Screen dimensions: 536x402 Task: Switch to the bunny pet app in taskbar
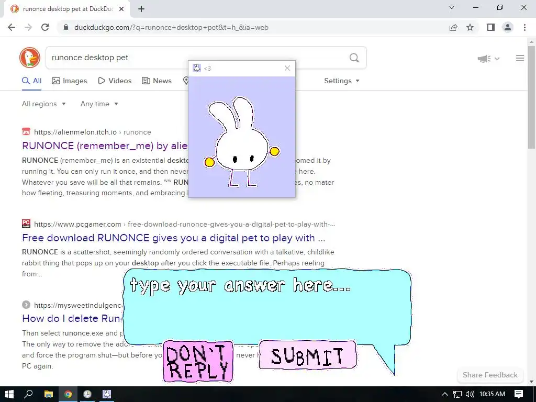[x=107, y=394]
